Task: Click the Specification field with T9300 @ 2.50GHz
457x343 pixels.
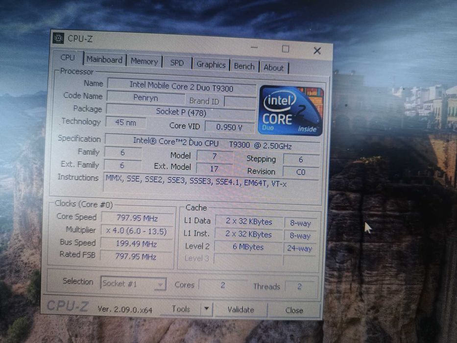Action: tap(212, 143)
